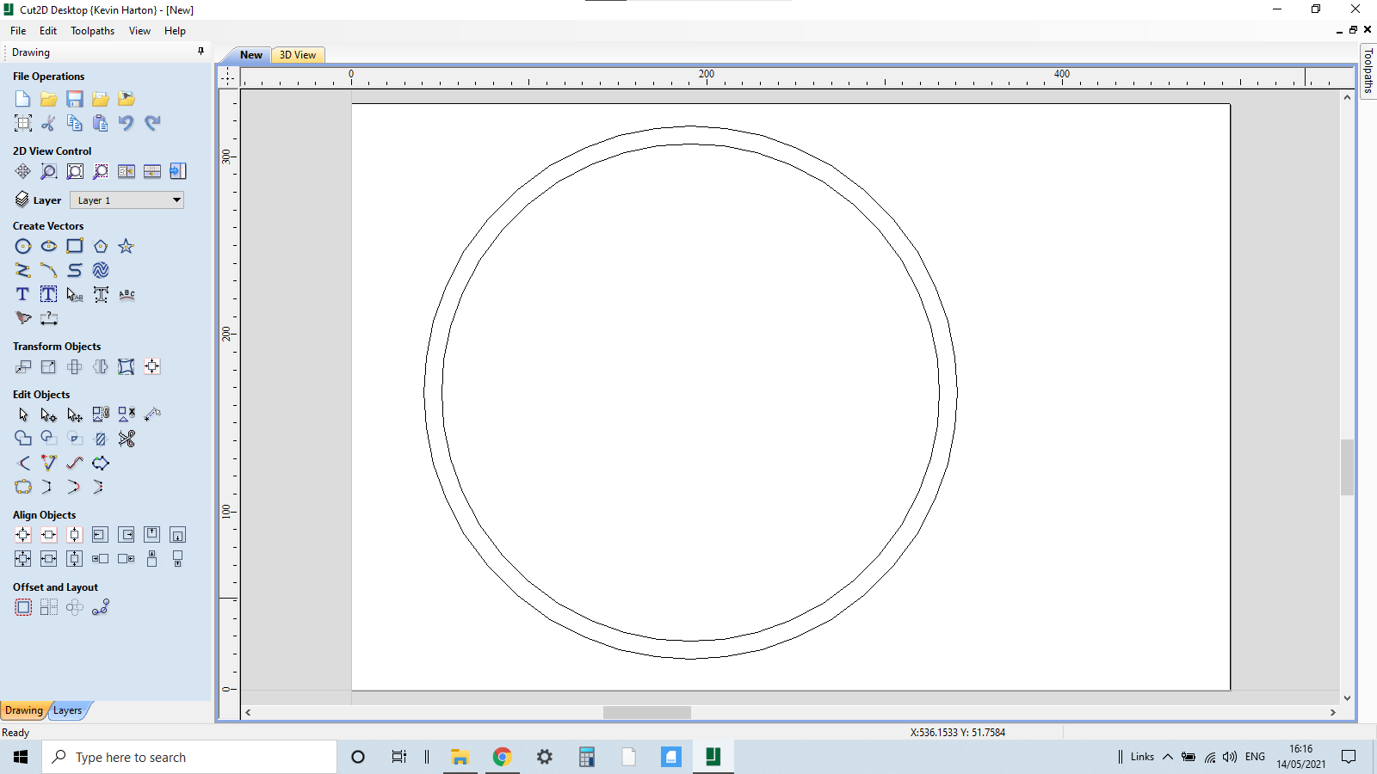Select the Draw Circle tool
The width and height of the screenshot is (1377, 774).
coord(23,246)
